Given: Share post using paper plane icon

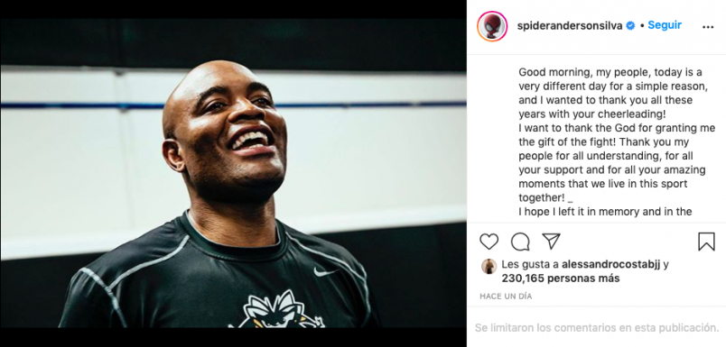Looking at the screenshot, I should [551, 242].
